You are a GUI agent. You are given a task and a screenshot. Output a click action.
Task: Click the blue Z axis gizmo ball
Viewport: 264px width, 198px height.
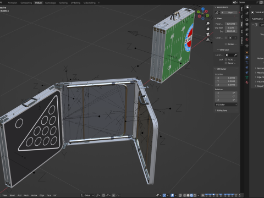click(203, 9)
